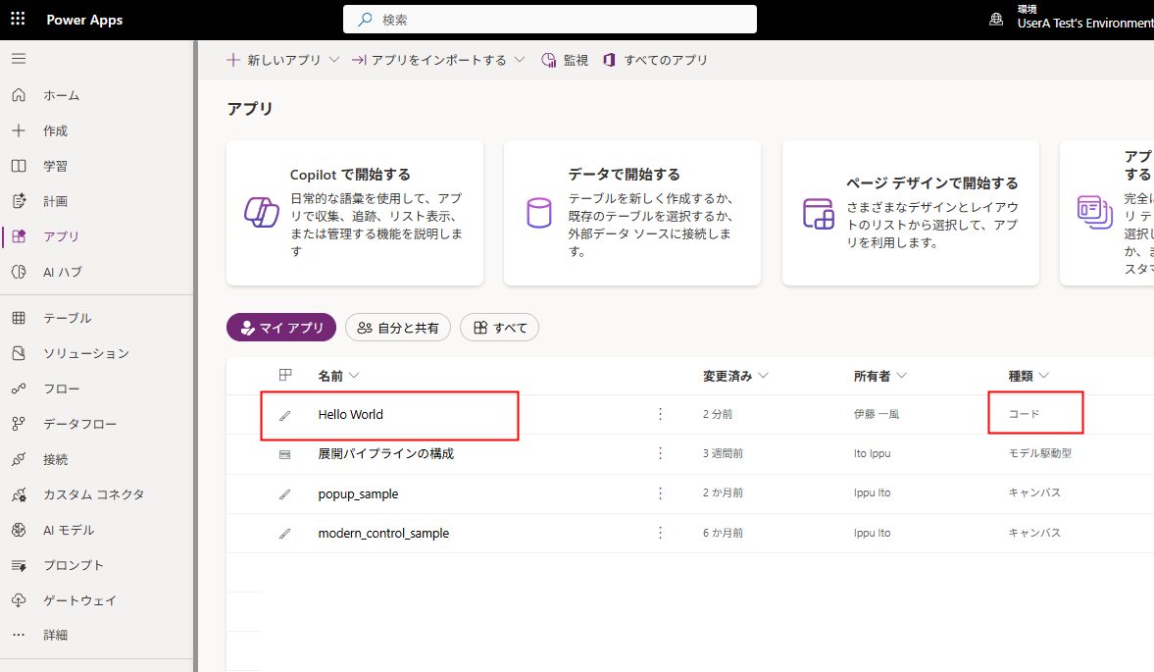The image size is (1154, 672).
Task: Click the 検索 search field
Action: pos(550,20)
